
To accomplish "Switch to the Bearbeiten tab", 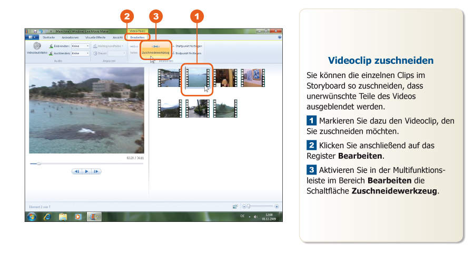I will (137, 37).
